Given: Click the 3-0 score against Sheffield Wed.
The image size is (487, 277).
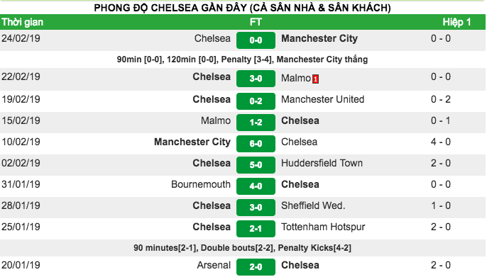Looking at the screenshot, I should click(256, 208).
